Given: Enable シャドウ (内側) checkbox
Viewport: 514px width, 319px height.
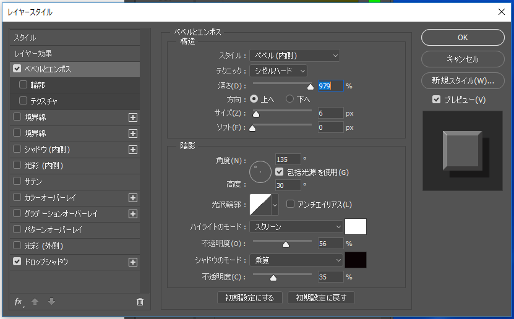Looking at the screenshot, I should click(17, 149).
